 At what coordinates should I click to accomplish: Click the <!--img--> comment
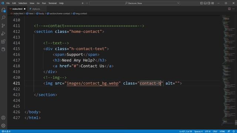(55, 77)
